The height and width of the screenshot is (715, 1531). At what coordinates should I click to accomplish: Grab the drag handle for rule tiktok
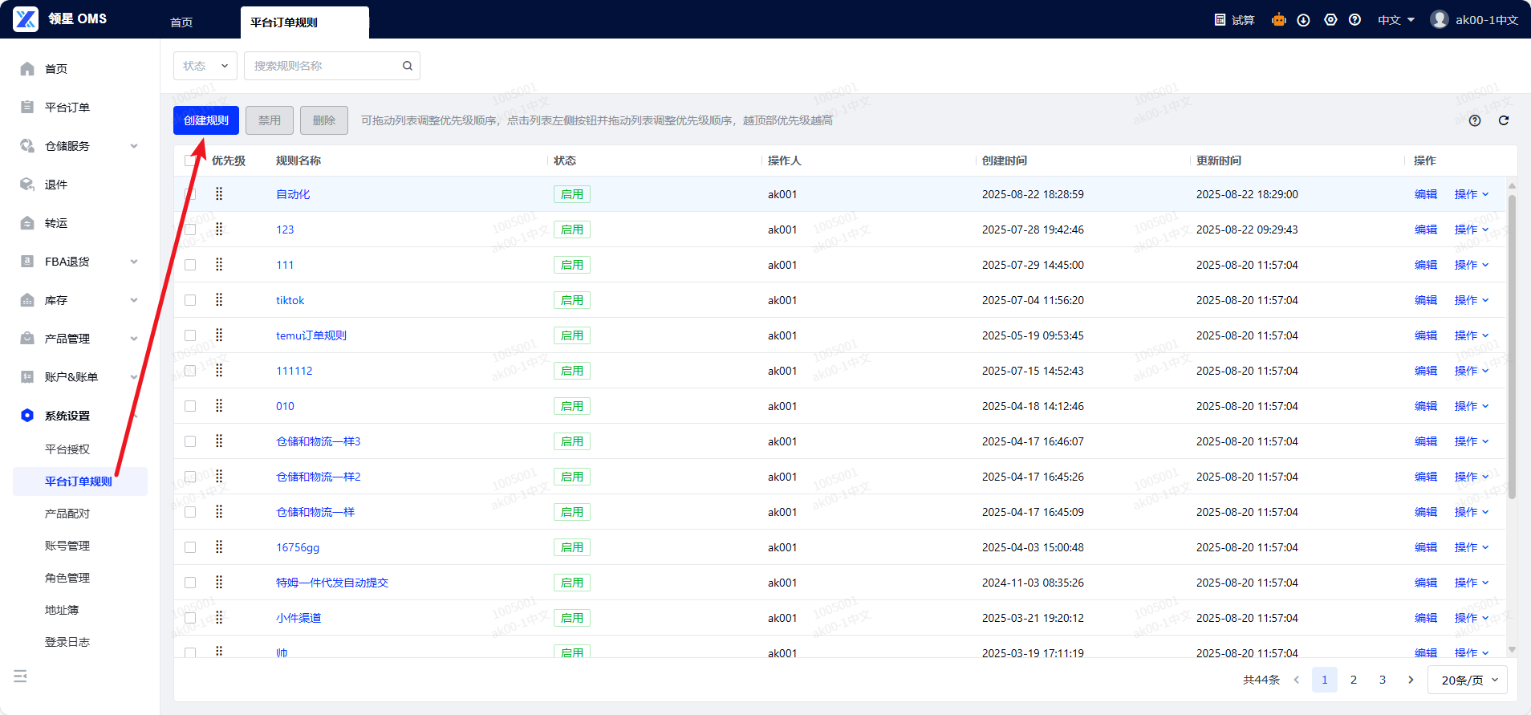[x=219, y=300]
